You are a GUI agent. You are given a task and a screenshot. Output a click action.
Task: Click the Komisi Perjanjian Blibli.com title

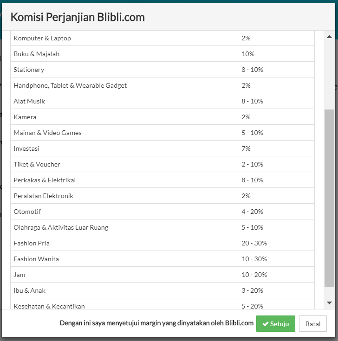(x=78, y=17)
